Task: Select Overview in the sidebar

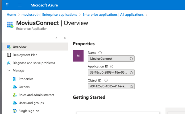Action: (x=35, y=47)
